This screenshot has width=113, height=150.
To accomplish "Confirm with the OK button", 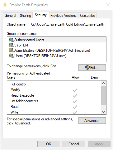I will [x=49, y=144].
